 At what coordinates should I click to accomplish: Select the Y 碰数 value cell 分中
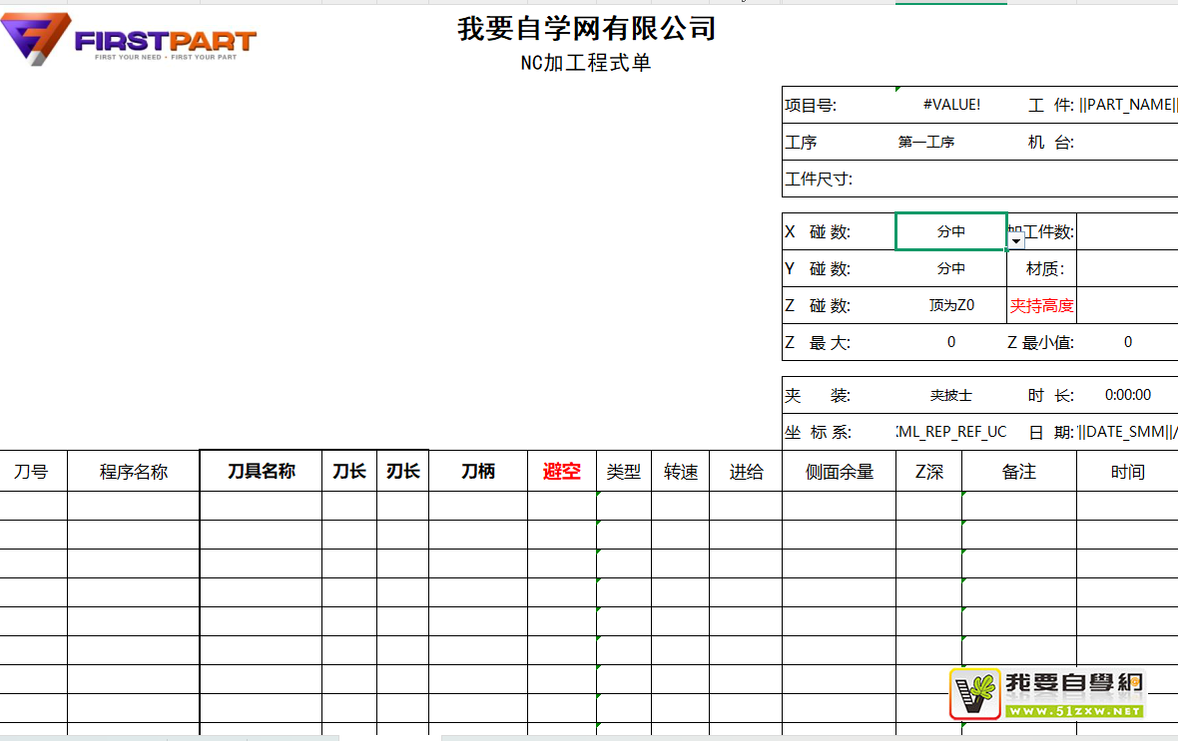950,268
